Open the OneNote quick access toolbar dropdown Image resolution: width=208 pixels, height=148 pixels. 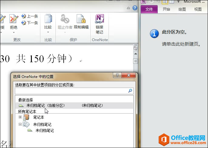[178, 2]
